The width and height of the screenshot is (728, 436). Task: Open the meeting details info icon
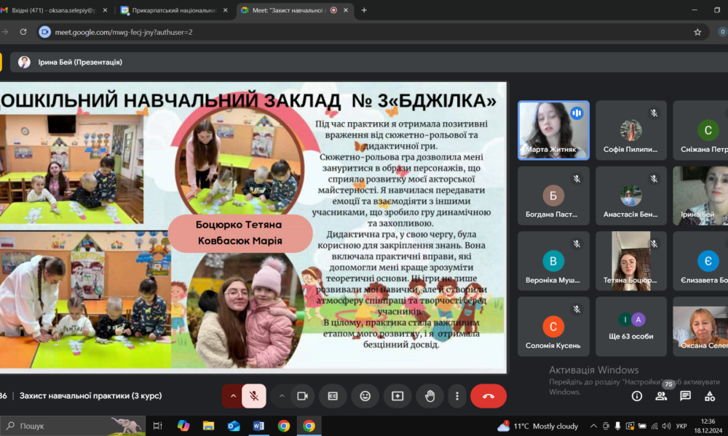[637, 396]
